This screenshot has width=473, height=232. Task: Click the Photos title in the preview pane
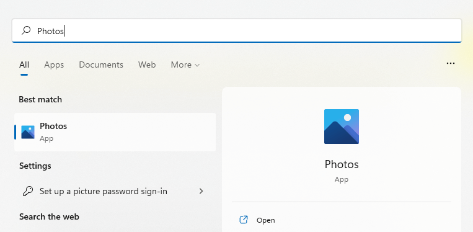click(x=342, y=164)
